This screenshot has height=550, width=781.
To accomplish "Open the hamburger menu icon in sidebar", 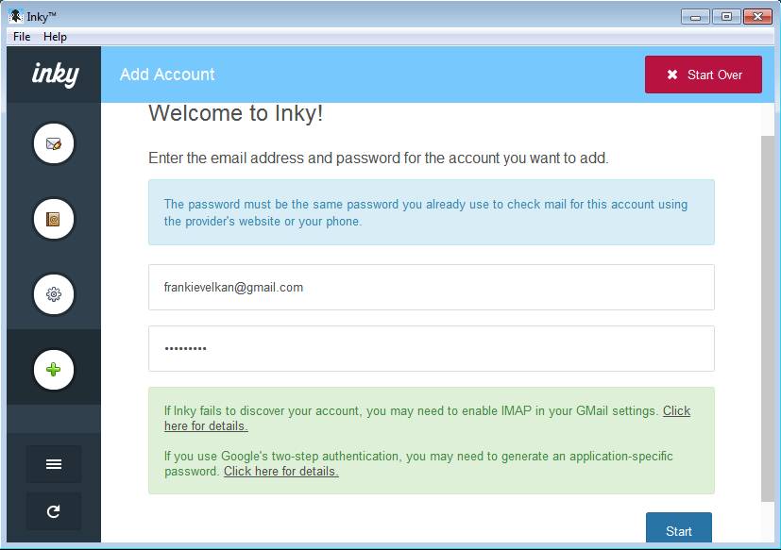I will pyautogui.click(x=53, y=464).
